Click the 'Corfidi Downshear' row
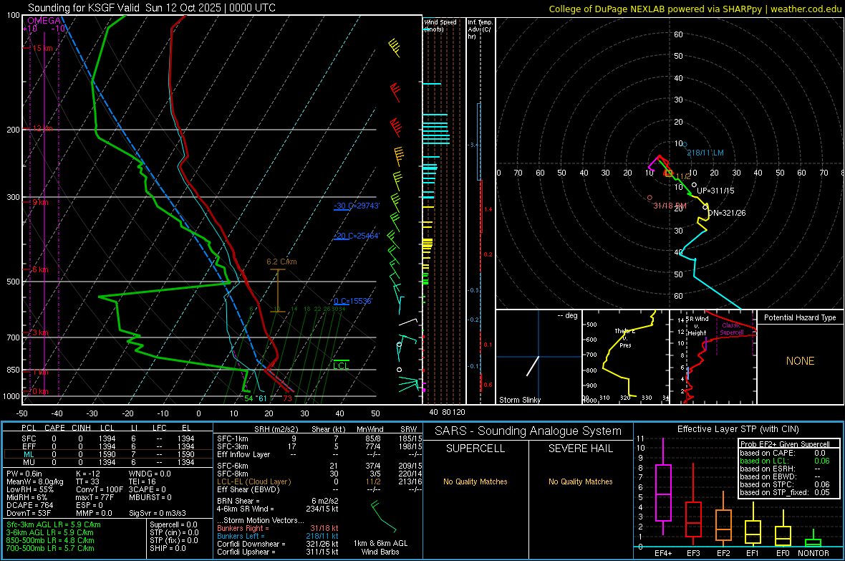 point(278,544)
